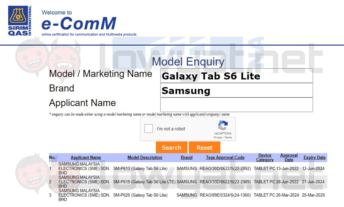
Task: Open the reCAPTCHA Privacy link
Action: (x=218, y=138)
